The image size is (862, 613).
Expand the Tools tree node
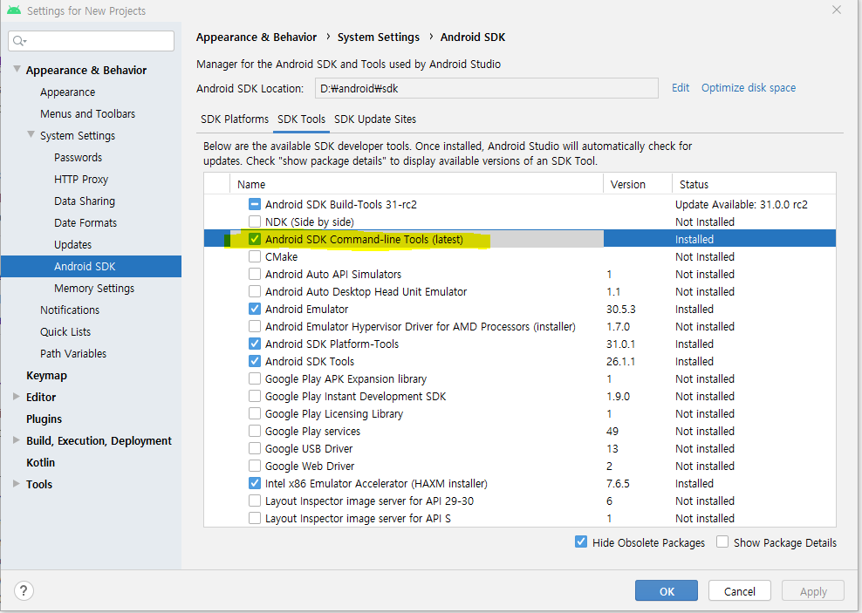click(17, 484)
